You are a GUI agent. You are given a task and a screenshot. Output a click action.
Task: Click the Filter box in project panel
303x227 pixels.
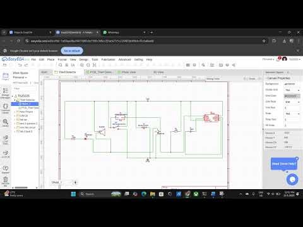[25, 88]
